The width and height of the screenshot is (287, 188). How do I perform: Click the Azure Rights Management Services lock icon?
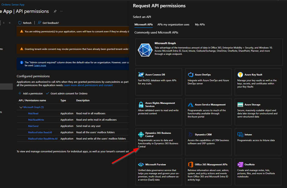tap(141, 105)
